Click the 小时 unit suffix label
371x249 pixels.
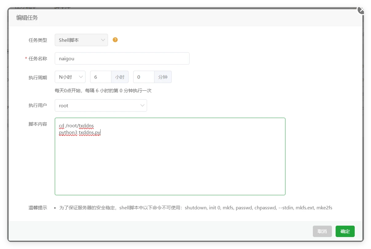120,77
